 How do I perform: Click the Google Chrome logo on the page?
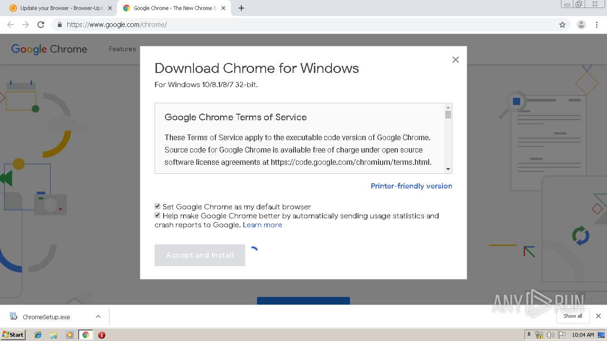click(49, 49)
